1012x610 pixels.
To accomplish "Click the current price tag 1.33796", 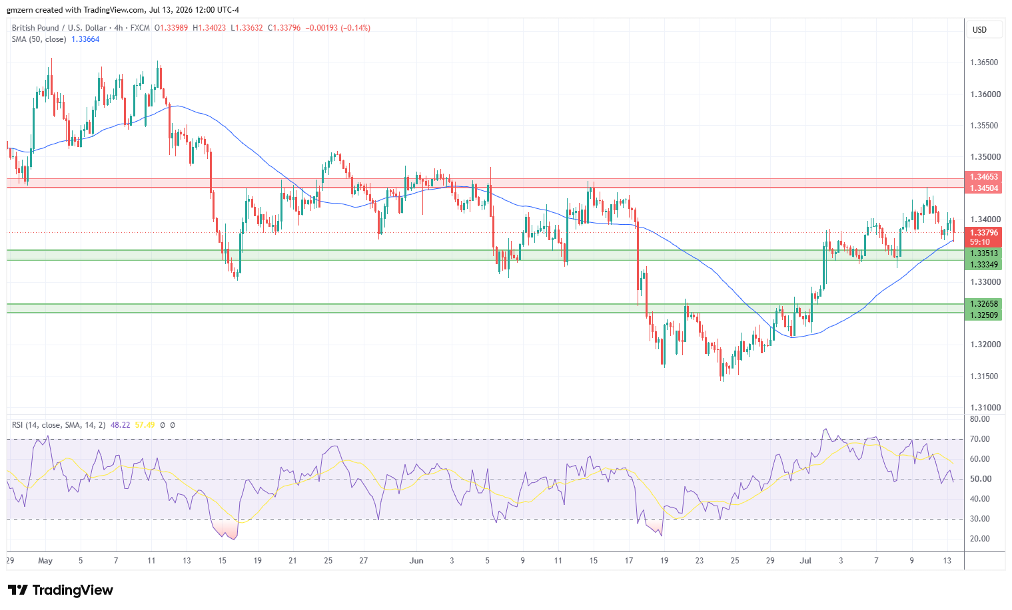I will coord(984,232).
